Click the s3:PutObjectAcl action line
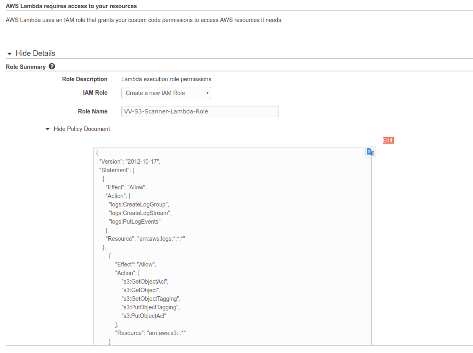473x353 pixels. point(144,316)
